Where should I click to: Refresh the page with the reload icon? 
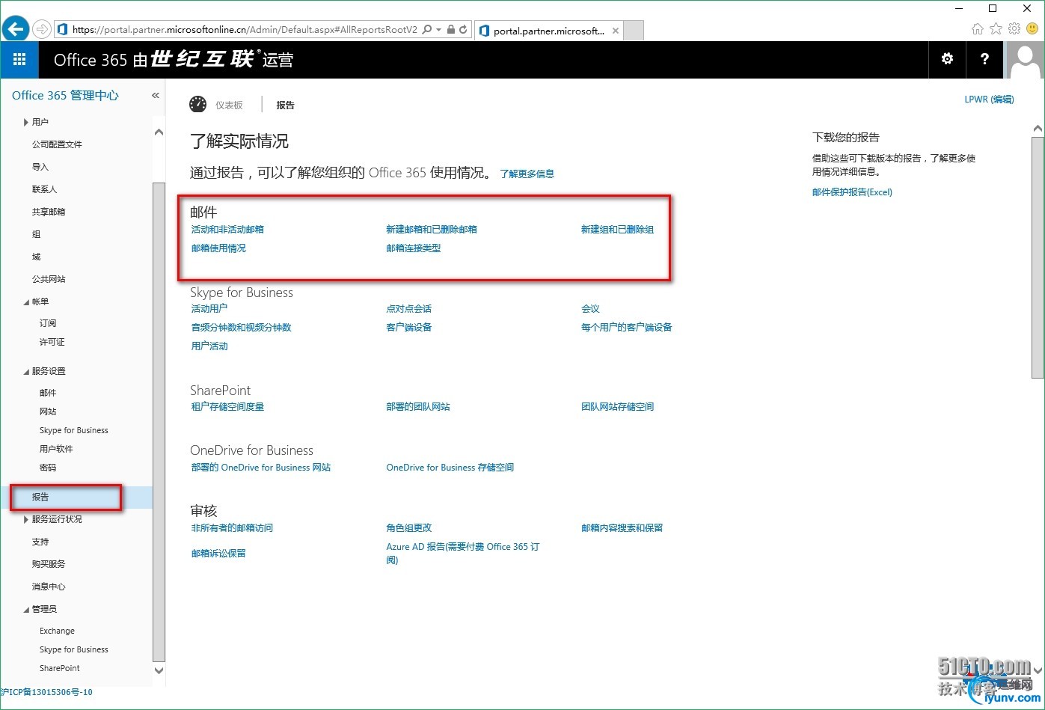(463, 30)
